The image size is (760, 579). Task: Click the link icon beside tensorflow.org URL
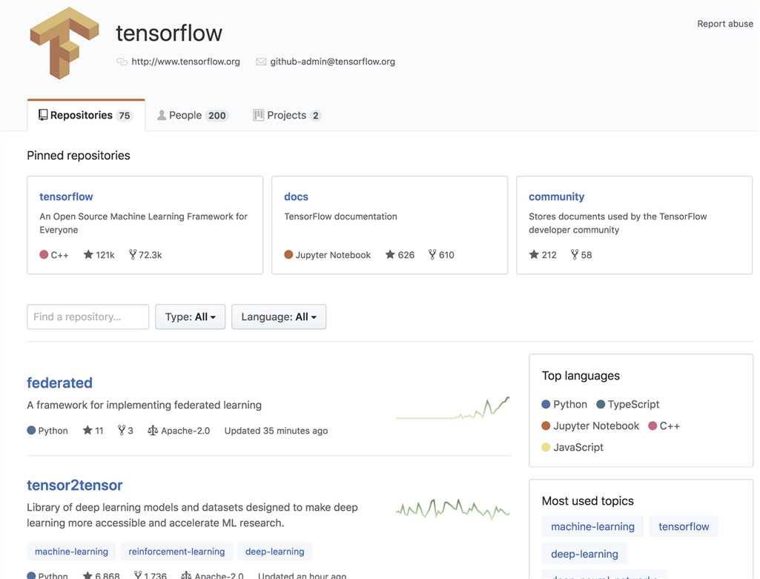click(122, 62)
